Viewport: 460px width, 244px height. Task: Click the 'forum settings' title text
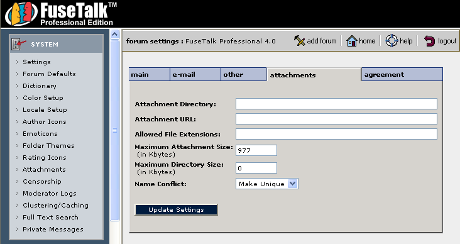click(152, 41)
